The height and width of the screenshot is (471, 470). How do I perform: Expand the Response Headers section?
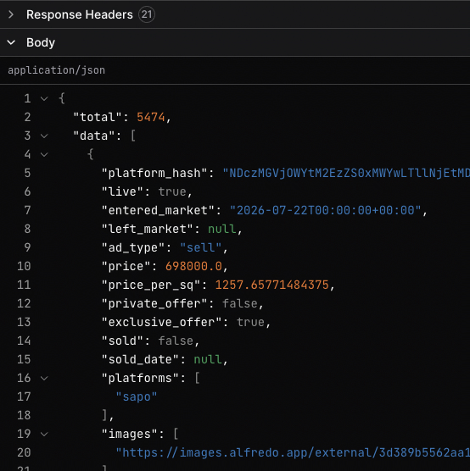[x=11, y=14]
